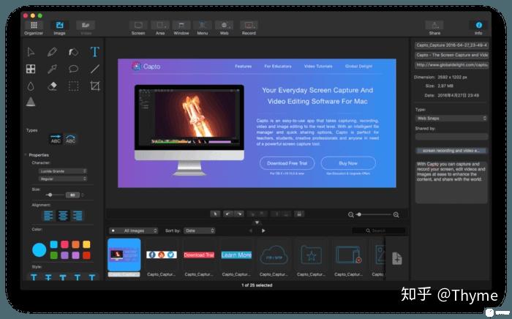512x319 pixels.
Task: Select the Text tool
Action: click(94, 52)
